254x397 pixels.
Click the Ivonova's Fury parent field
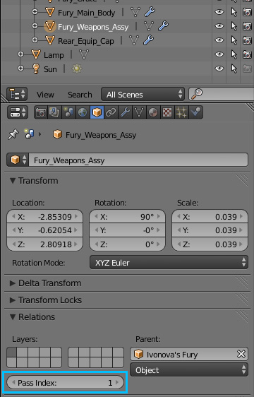click(183, 354)
